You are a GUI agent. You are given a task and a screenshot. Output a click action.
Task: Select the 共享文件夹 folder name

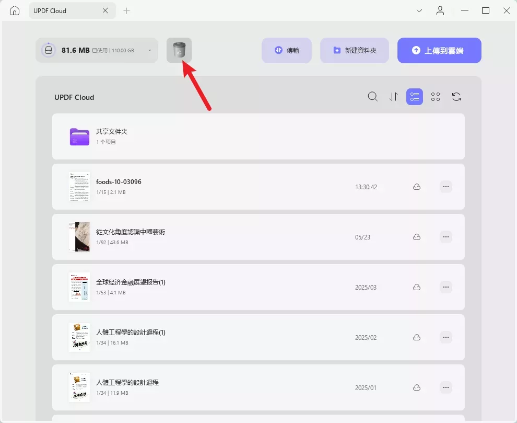pyautogui.click(x=112, y=131)
